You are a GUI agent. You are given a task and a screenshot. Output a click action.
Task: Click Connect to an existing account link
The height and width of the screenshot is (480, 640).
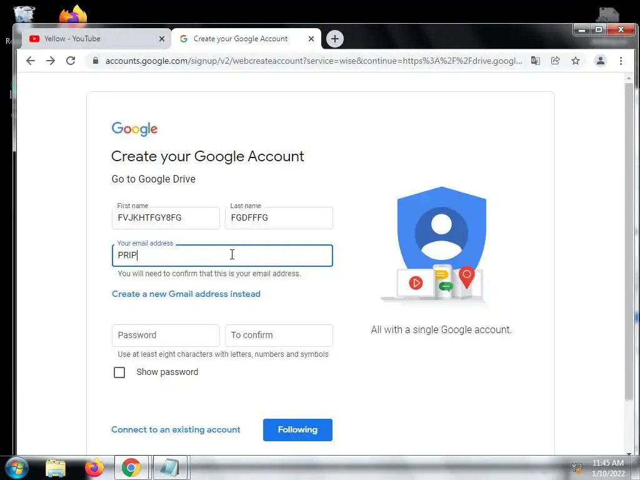176,430
